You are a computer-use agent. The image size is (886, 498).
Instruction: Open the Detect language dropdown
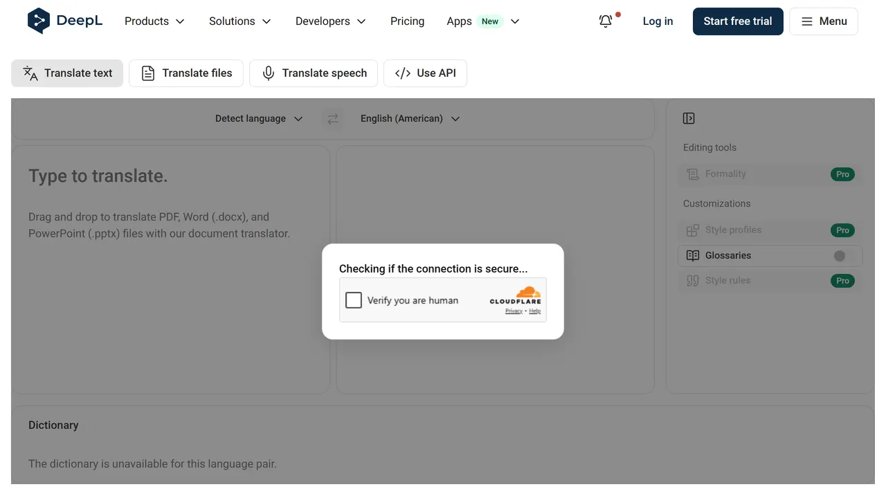tap(259, 119)
